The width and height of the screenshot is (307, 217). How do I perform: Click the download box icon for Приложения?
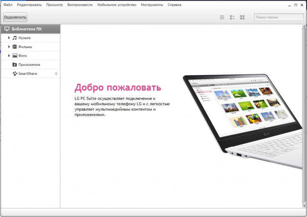(x=15, y=65)
